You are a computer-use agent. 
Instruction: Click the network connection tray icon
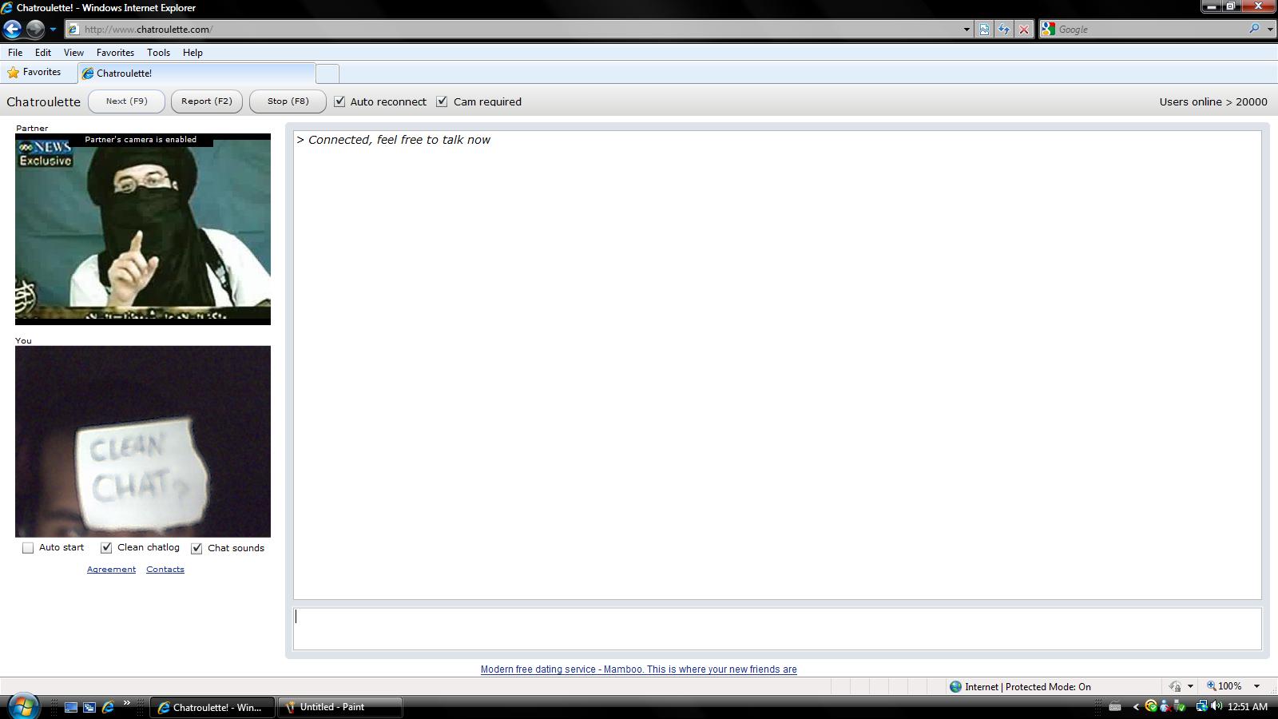point(1201,706)
